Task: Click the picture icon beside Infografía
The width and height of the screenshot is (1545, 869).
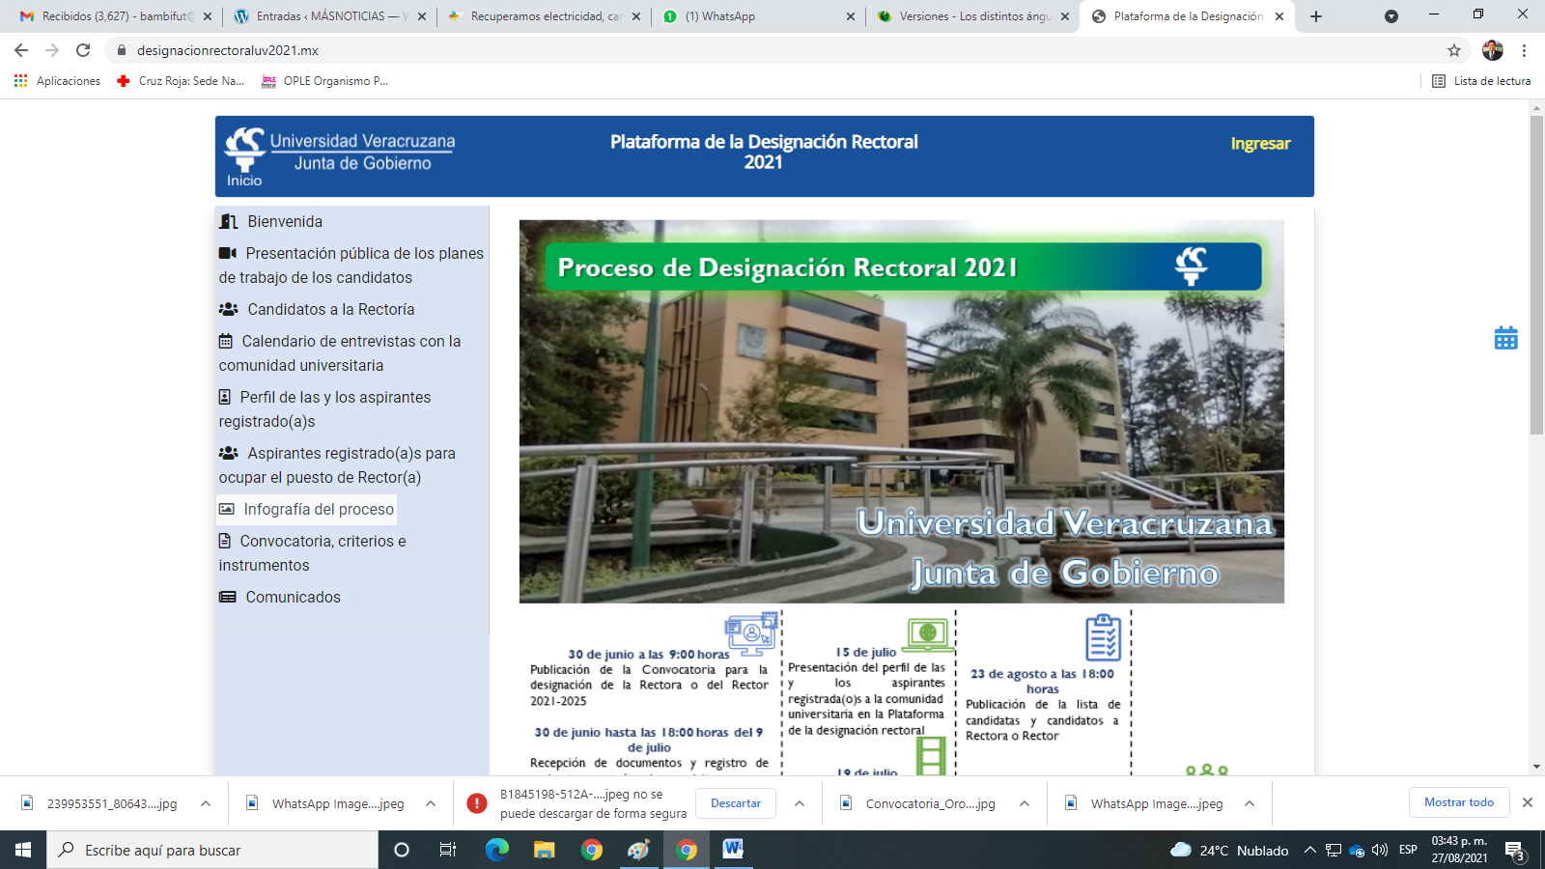Action: (226, 509)
